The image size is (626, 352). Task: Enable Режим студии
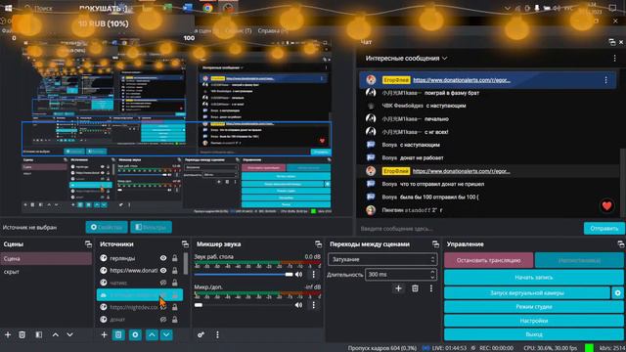(x=534, y=306)
